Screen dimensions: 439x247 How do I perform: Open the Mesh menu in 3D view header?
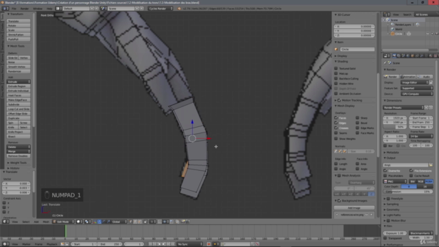46,222
